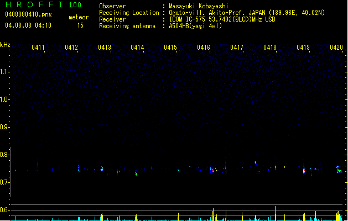Click the 0414 time marker
This screenshot has height=221, width=348.
pyautogui.click(x=137, y=48)
